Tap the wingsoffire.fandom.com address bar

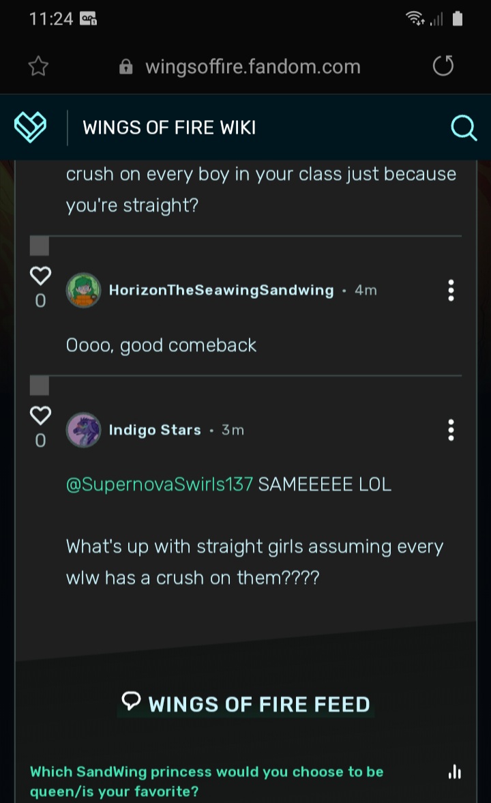(x=252, y=67)
